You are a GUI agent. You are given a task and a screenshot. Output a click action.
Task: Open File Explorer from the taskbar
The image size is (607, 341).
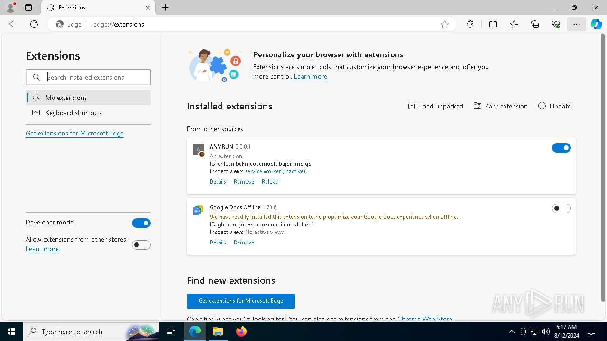218,332
